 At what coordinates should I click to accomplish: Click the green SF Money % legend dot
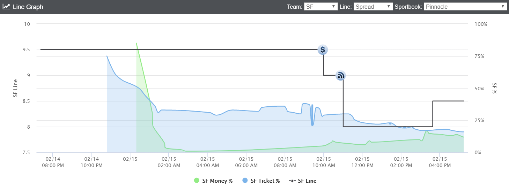click(x=197, y=181)
